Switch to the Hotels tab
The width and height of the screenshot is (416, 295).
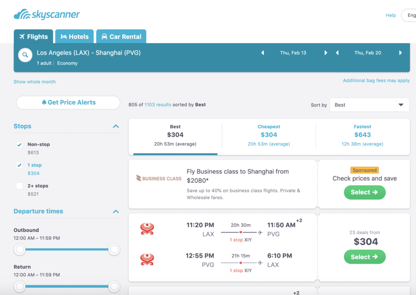74,36
